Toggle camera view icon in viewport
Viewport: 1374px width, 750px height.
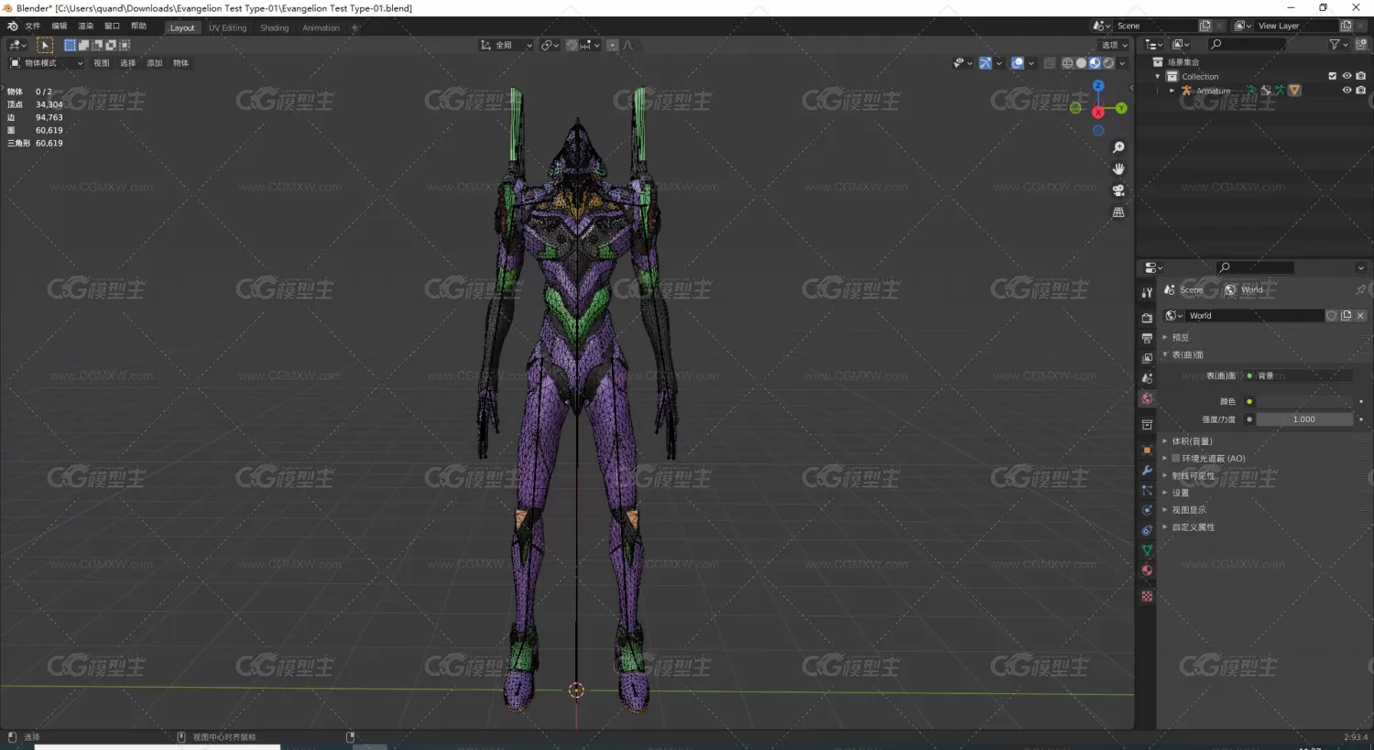click(1118, 190)
